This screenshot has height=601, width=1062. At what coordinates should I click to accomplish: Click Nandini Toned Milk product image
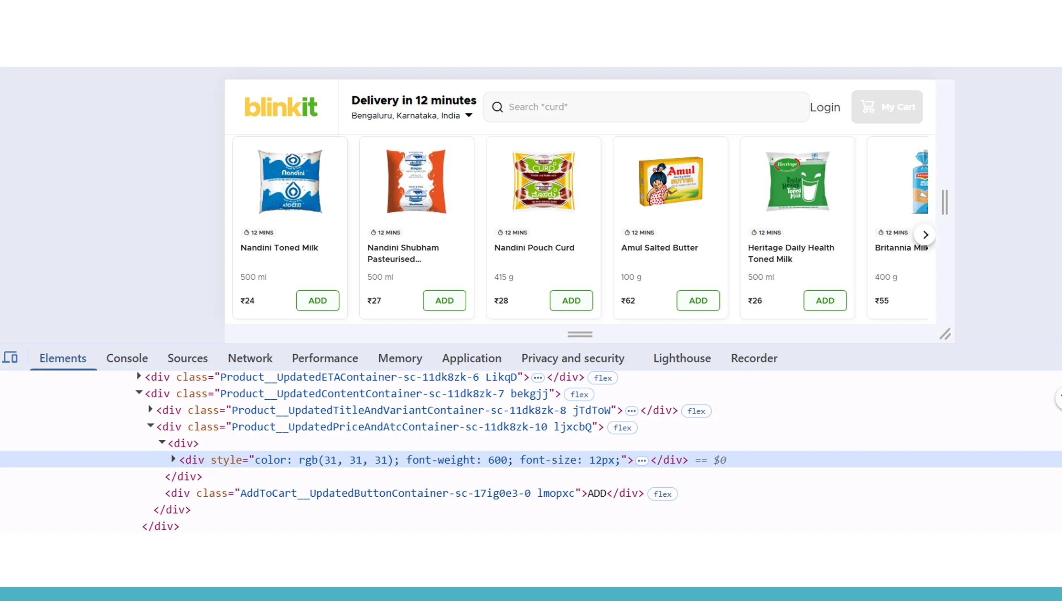pyautogui.click(x=290, y=181)
